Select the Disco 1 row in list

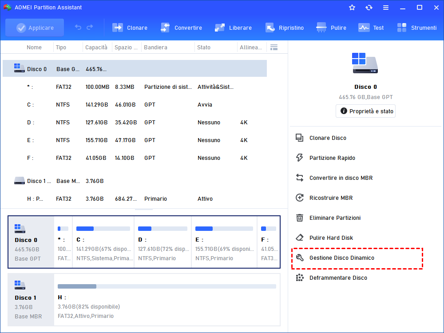(x=135, y=181)
